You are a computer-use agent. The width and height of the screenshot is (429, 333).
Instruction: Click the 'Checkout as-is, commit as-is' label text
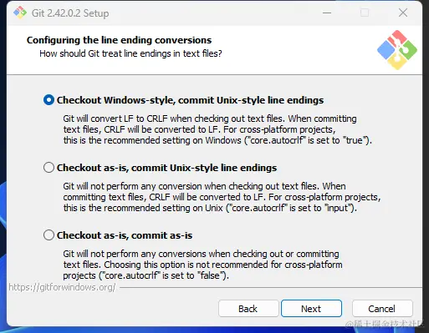(125, 235)
